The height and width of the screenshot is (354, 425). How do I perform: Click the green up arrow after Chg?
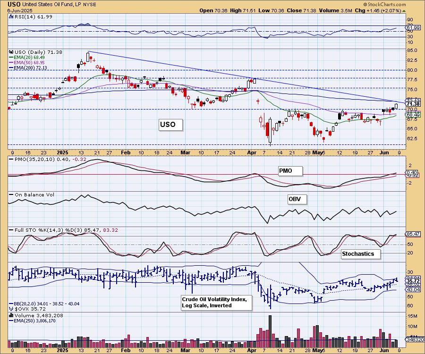pyautogui.click(x=404, y=11)
